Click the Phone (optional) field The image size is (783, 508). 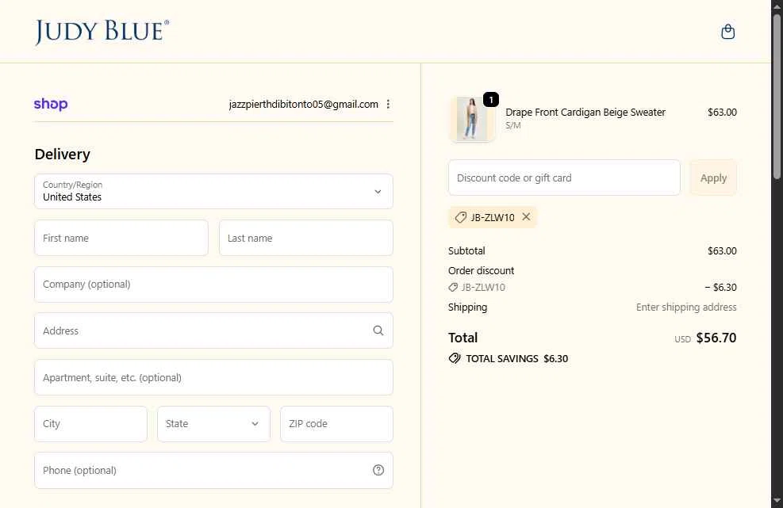[x=213, y=470]
